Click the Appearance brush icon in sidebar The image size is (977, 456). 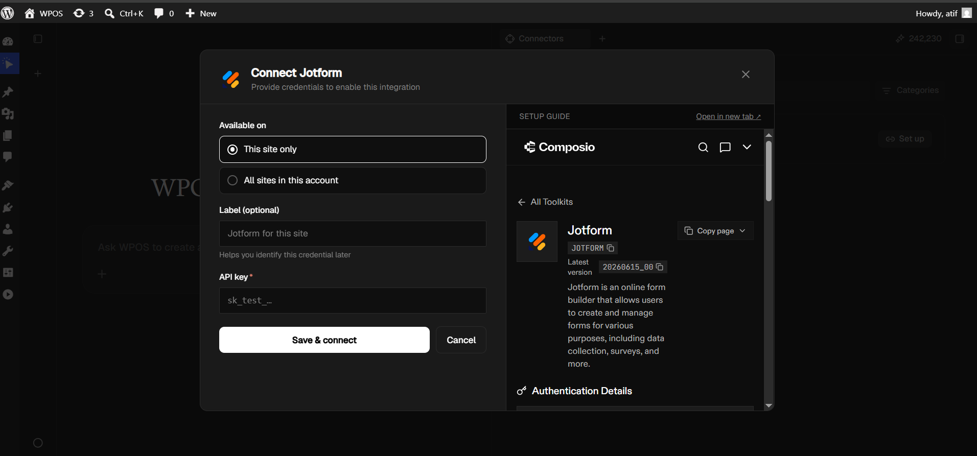(8, 185)
